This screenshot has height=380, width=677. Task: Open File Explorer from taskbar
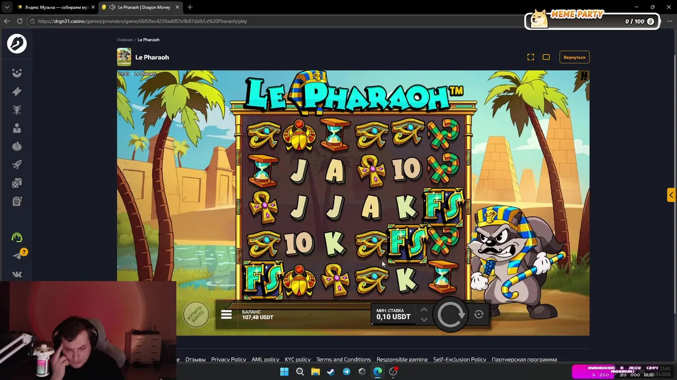[315, 372]
